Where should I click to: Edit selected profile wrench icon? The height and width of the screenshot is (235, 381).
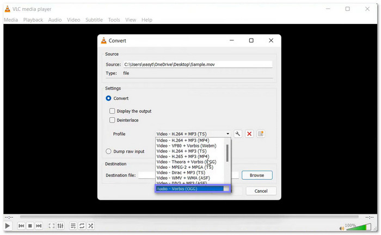click(238, 134)
